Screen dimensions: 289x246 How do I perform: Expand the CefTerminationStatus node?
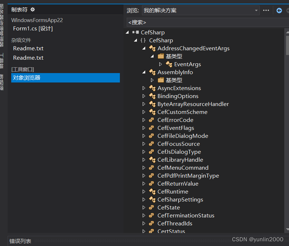(144, 215)
